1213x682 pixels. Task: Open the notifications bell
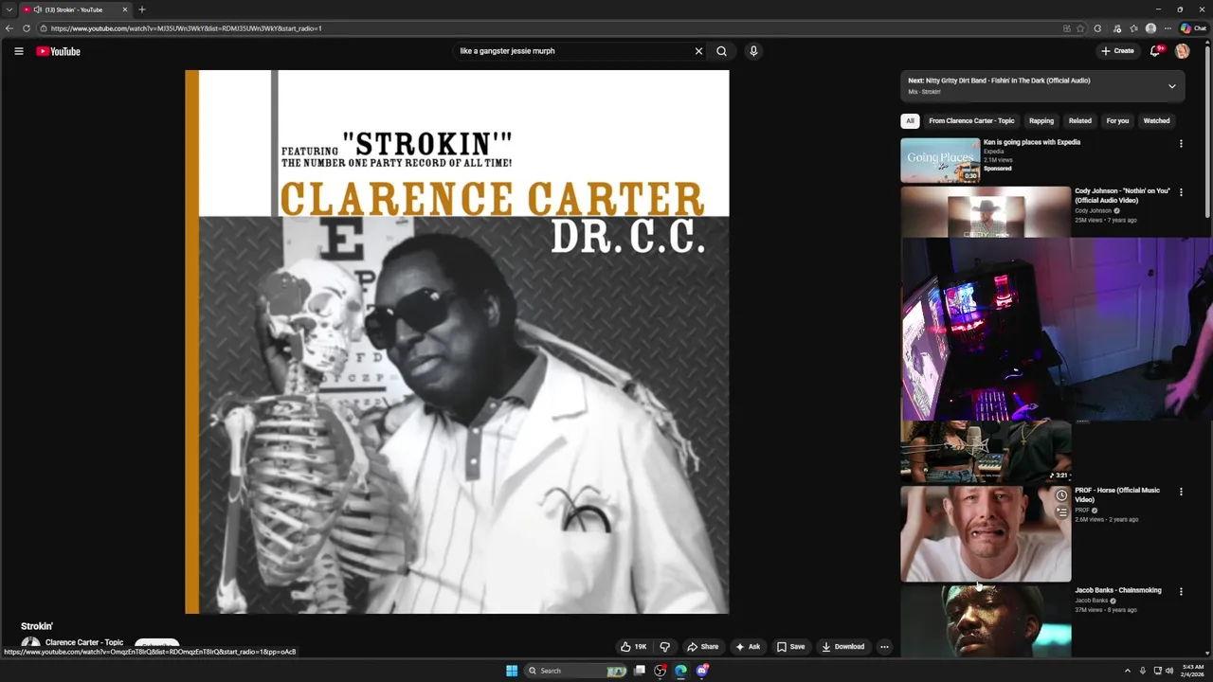pyautogui.click(x=1154, y=51)
